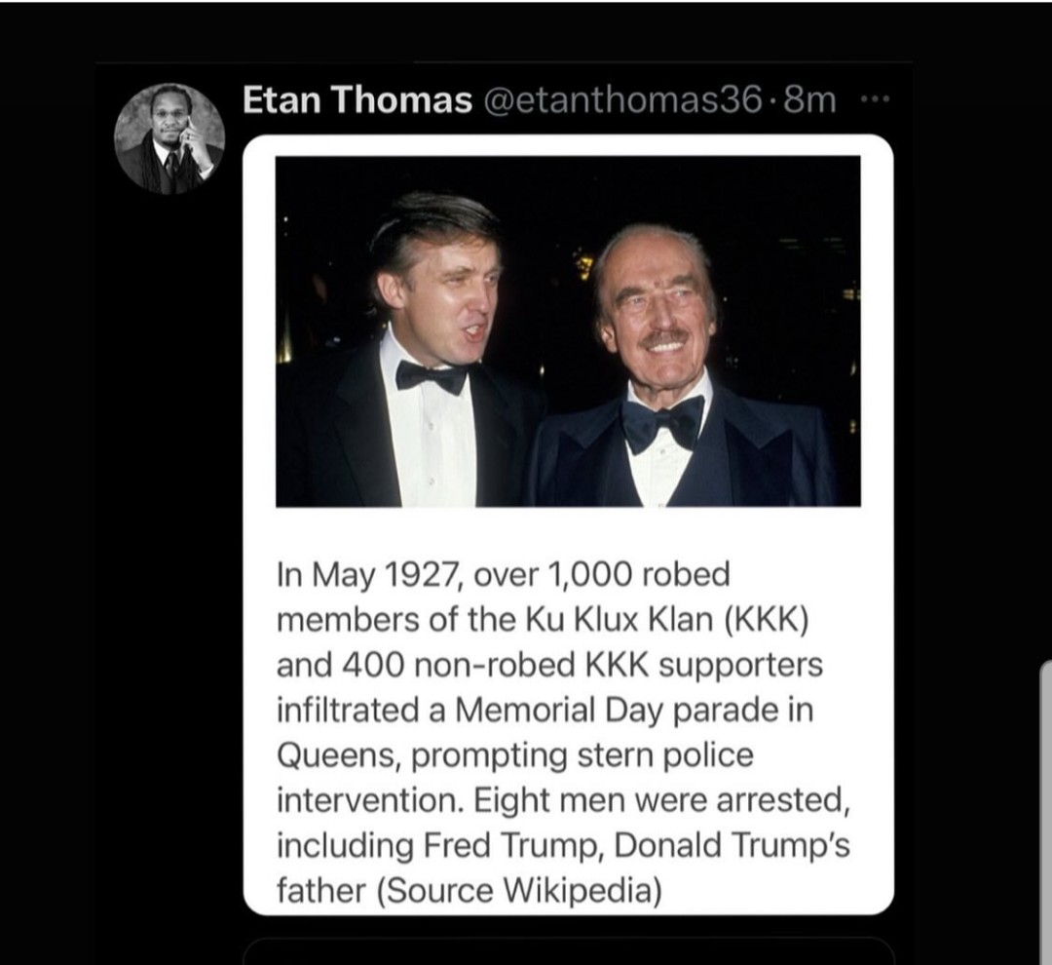
Task: Open the Etan Thomas display name link
Action: [357, 99]
